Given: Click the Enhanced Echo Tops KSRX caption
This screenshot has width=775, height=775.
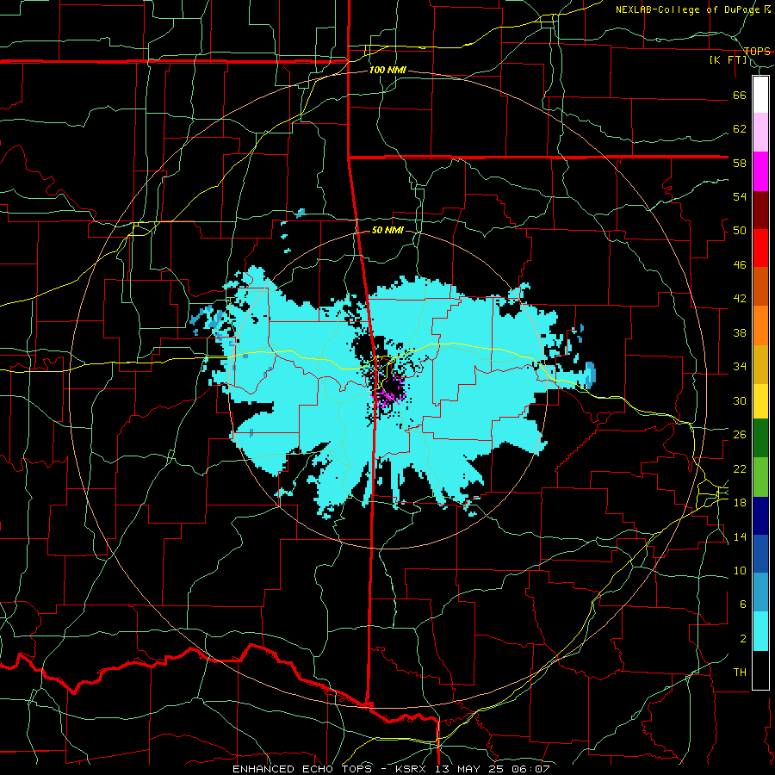Looking at the screenshot, I should tap(391, 769).
